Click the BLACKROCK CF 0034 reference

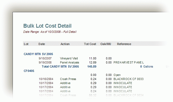pos(129,95)
